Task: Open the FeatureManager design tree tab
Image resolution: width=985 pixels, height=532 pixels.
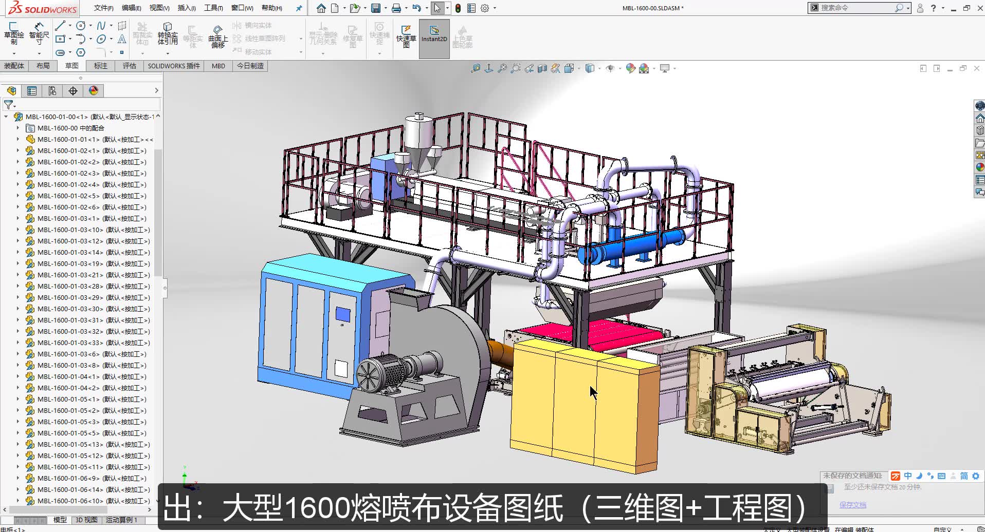Action: (11, 91)
